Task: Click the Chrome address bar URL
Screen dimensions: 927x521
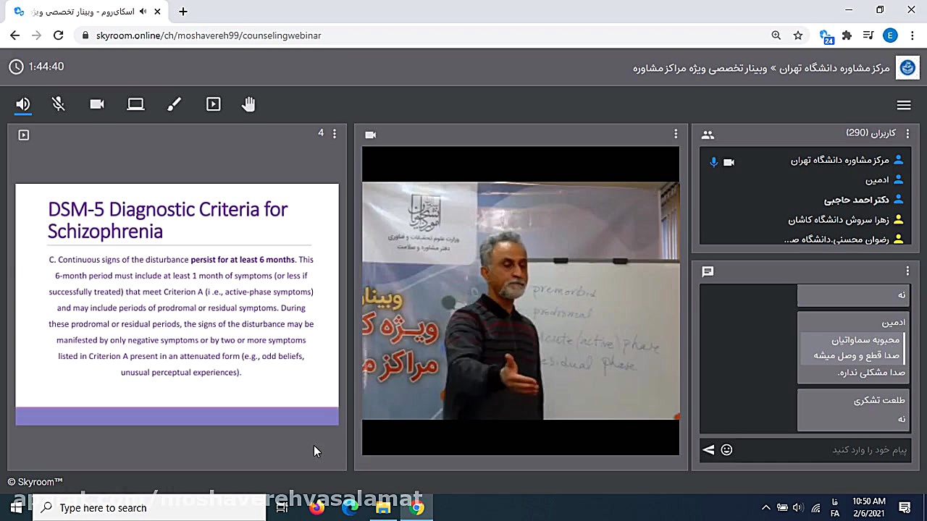Action: click(x=209, y=35)
